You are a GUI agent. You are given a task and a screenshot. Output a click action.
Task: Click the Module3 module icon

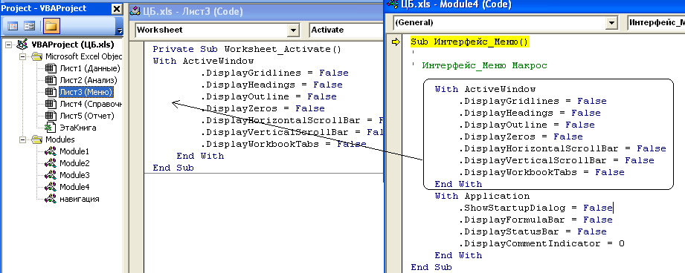point(51,175)
